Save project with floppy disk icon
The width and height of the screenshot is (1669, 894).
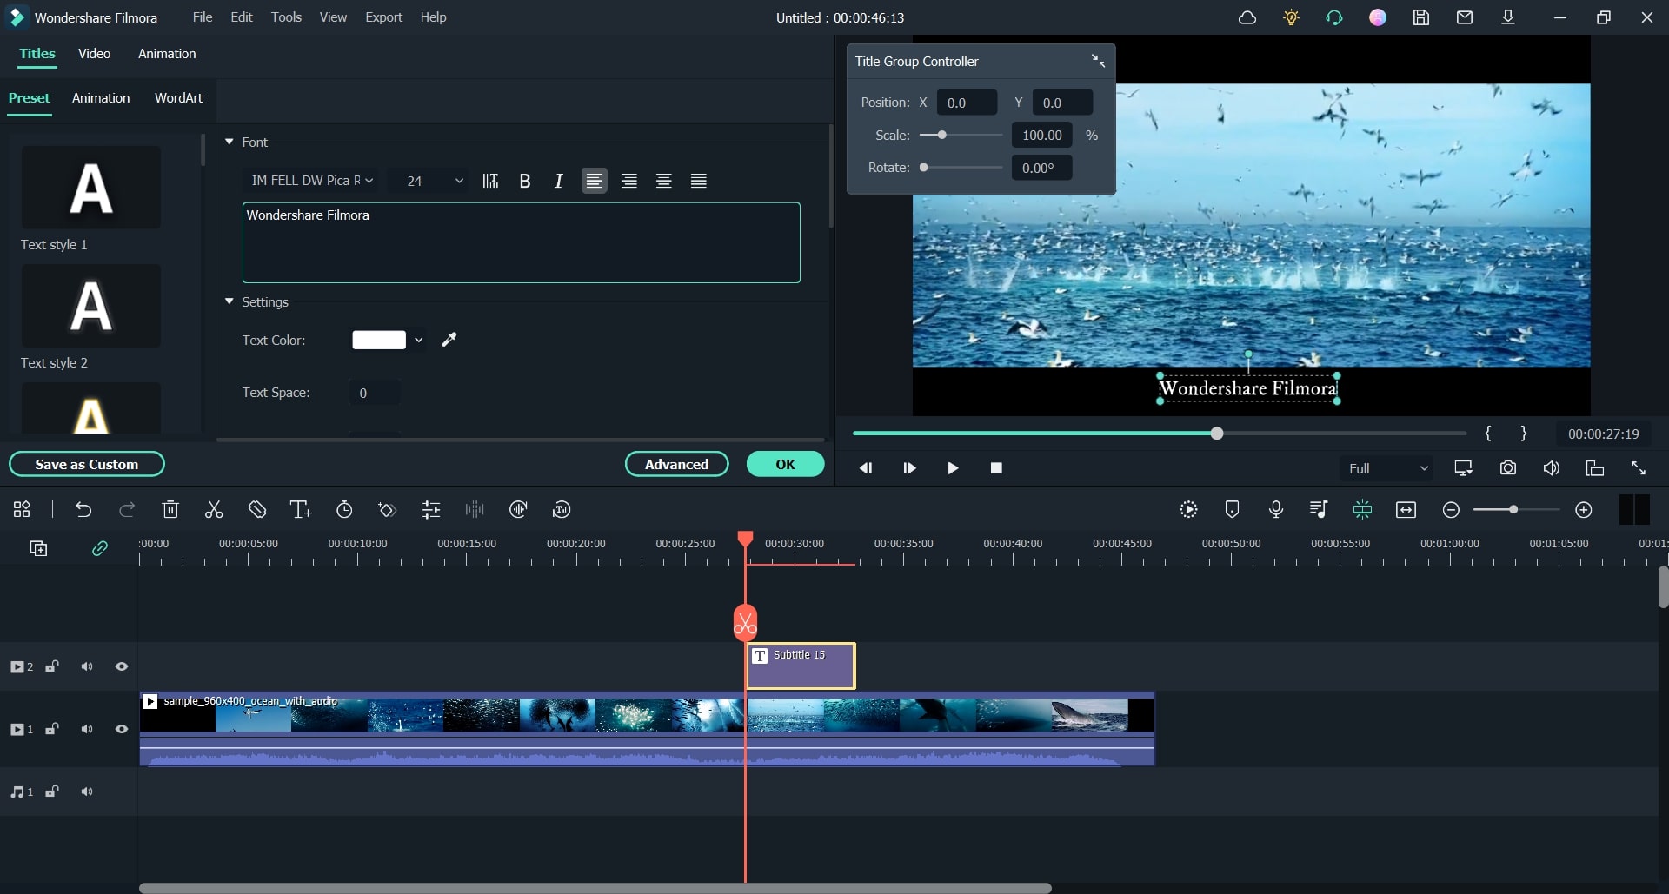click(x=1421, y=17)
